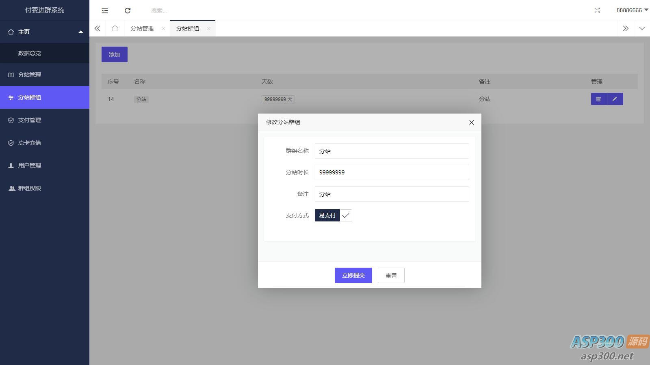
Task: Open the 88886666 user dropdown
Action: tap(632, 10)
